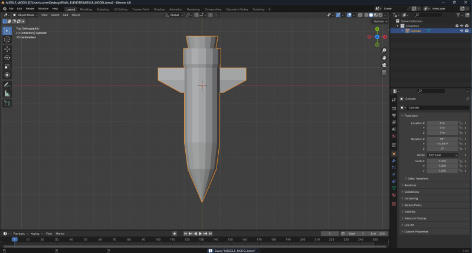Open the Scene properties tab
The height and width of the screenshot is (253, 472).
394,129
